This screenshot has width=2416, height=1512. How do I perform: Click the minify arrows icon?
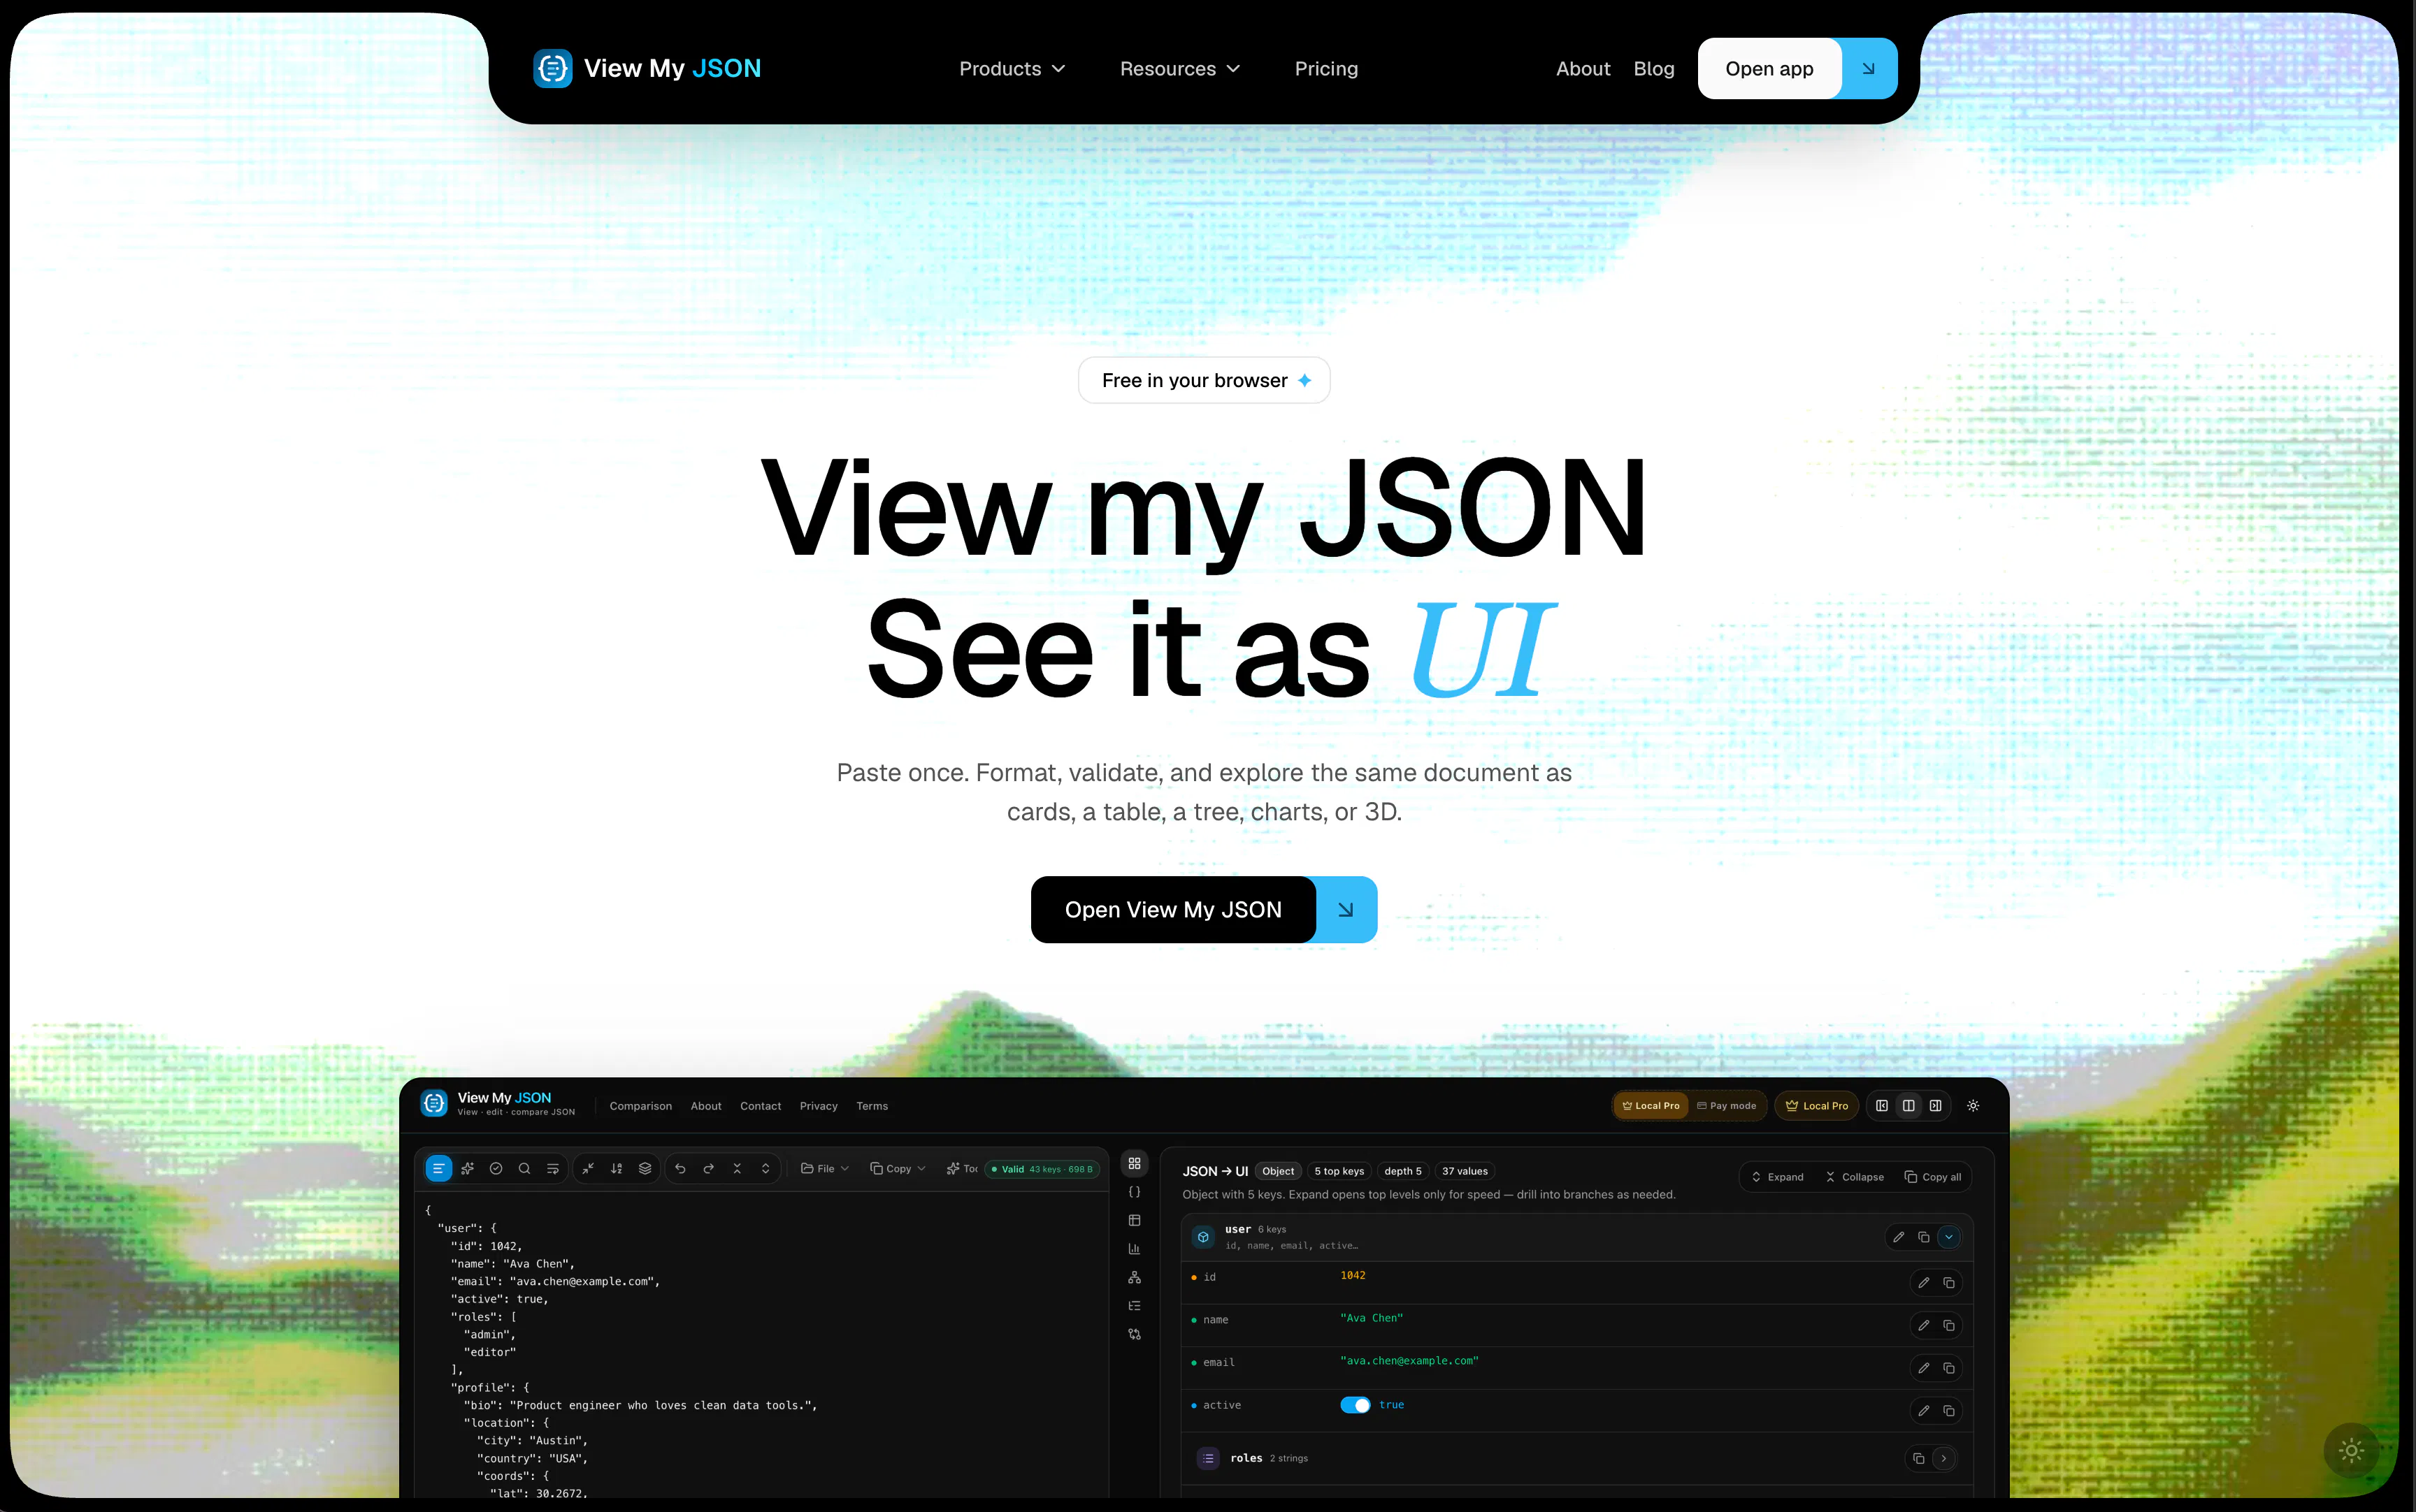point(588,1168)
